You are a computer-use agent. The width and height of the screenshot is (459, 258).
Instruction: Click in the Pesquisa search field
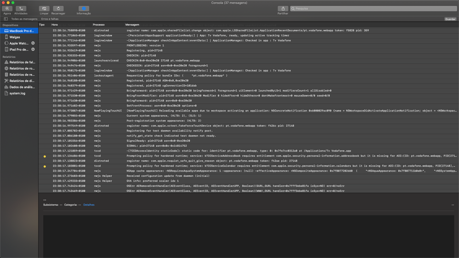(374, 9)
